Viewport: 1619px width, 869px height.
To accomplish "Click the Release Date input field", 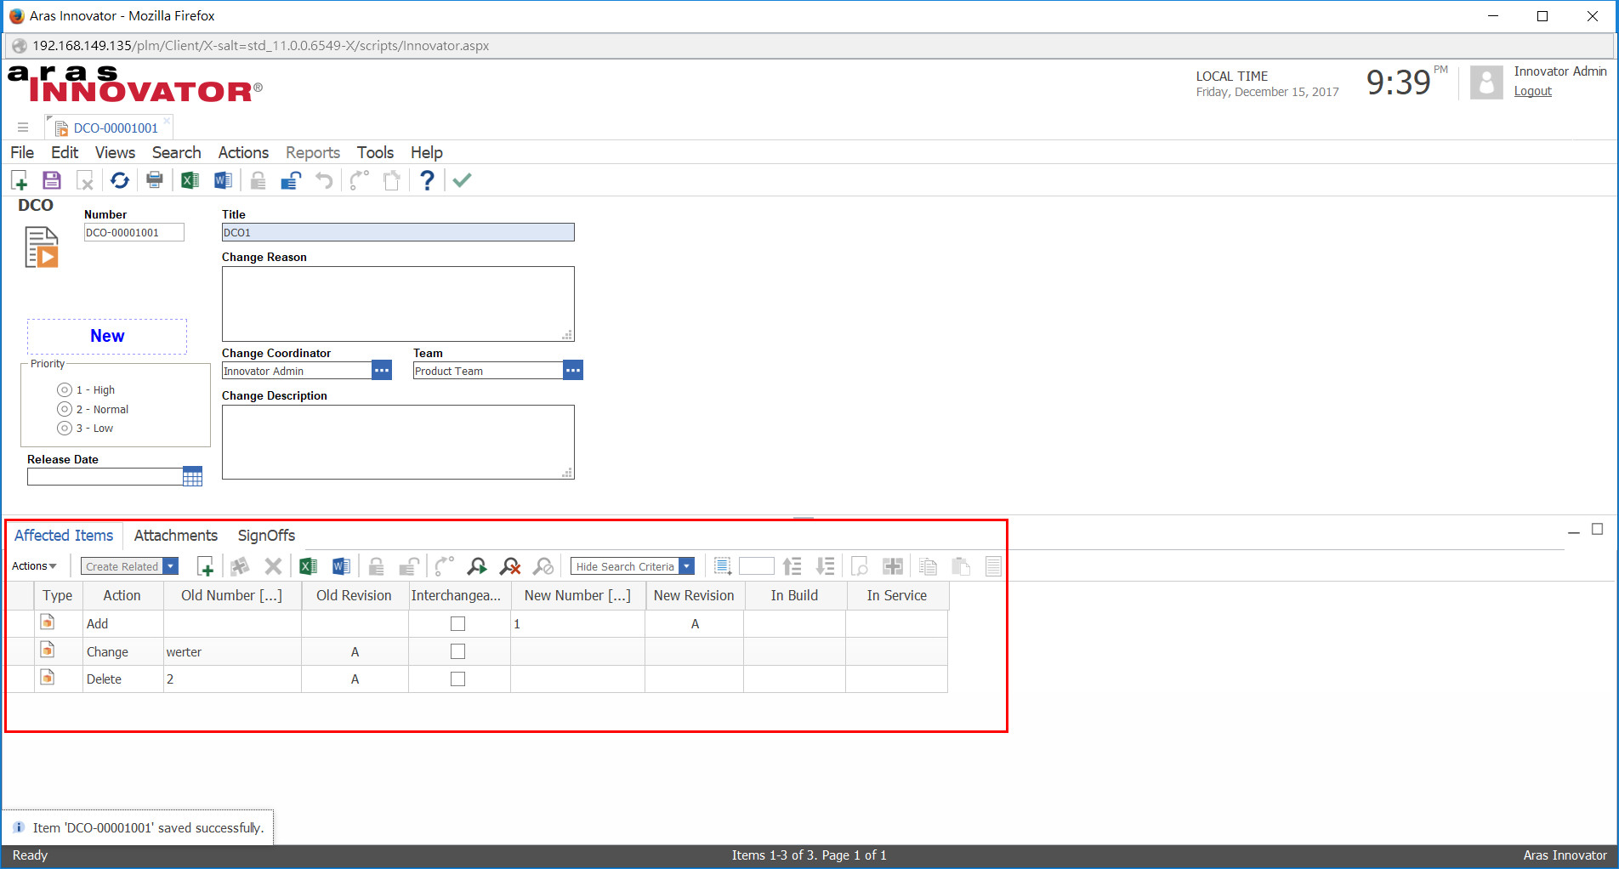I will point(105,477).
